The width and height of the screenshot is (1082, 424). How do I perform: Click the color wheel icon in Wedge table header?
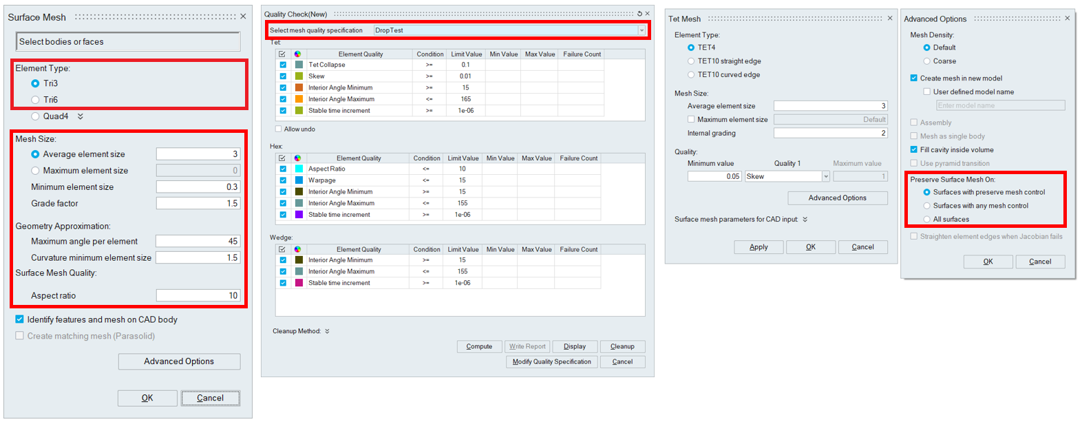[298, 249]
